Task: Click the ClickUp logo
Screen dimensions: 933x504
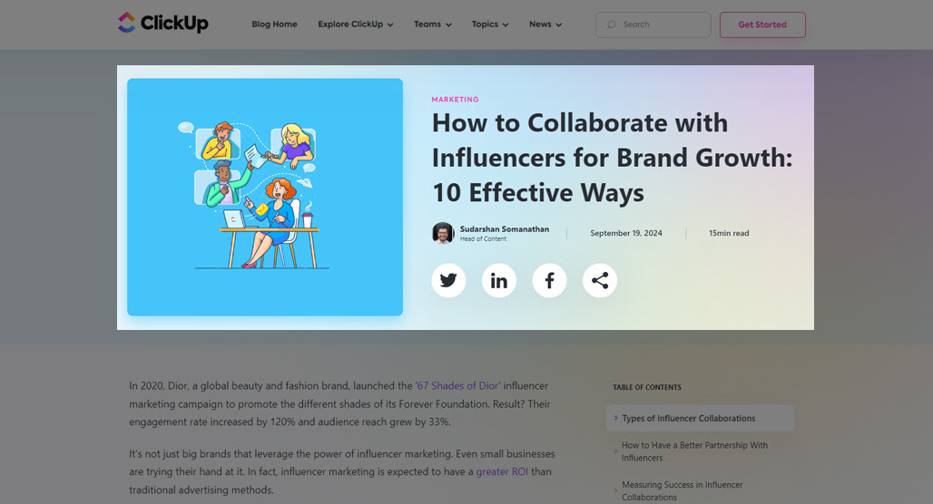Action: coord(163,24)
